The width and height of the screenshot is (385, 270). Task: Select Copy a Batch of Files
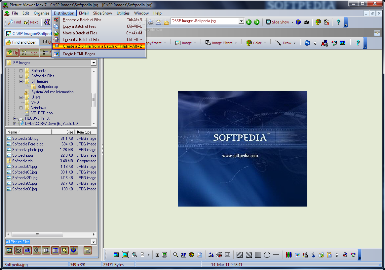click(99, 26)
